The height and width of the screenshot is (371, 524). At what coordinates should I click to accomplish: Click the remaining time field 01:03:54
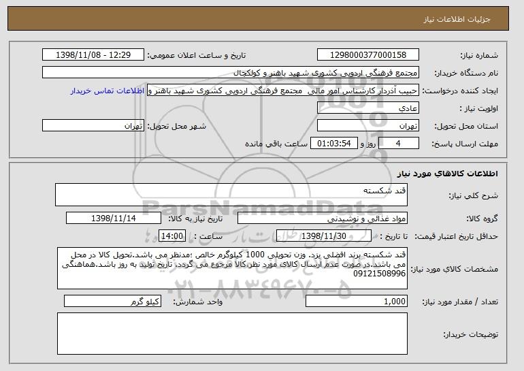pyautogui.click(x=334, y=144)
